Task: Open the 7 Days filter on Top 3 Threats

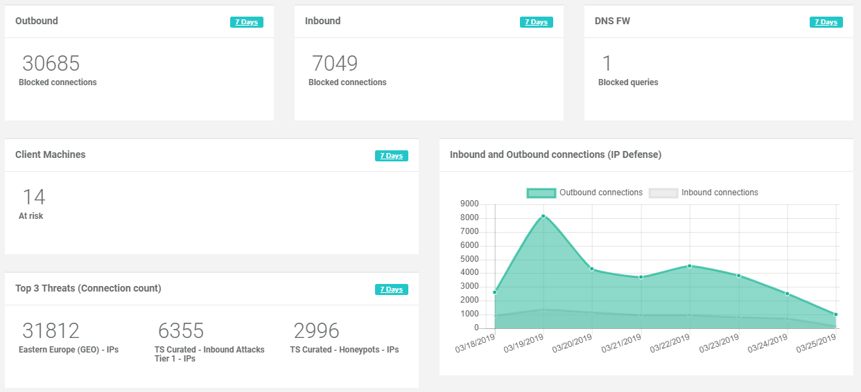Action: click(391, 289)
